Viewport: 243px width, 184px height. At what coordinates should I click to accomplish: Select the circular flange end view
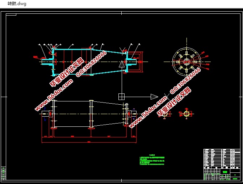click(x=187, y=61)
